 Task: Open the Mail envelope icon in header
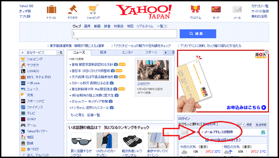click(x=237, y=10)
